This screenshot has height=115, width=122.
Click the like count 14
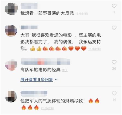[114, 100]
